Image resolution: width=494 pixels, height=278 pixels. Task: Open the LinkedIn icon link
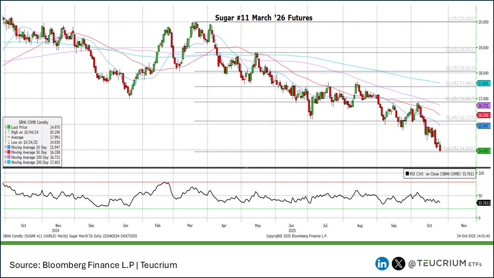click(382, 264)
